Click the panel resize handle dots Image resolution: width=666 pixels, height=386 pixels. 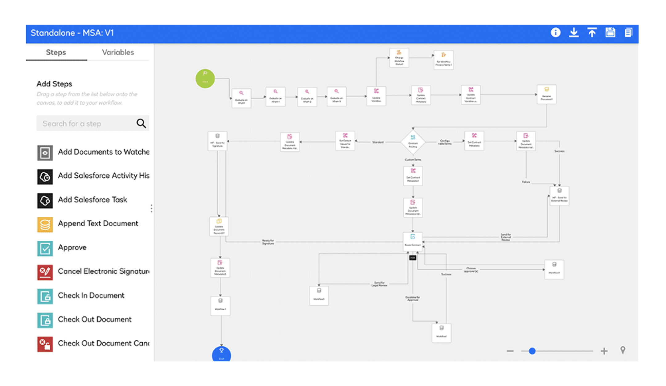[x=151, y=208]
